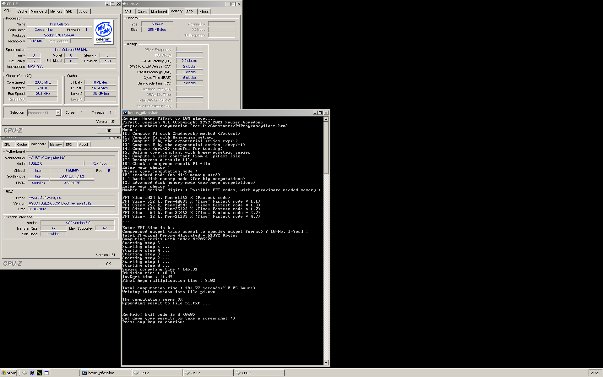Click the console vertical scrollbar thumb
The height and width of the screenshot is (377, 603).
[326, 148]
